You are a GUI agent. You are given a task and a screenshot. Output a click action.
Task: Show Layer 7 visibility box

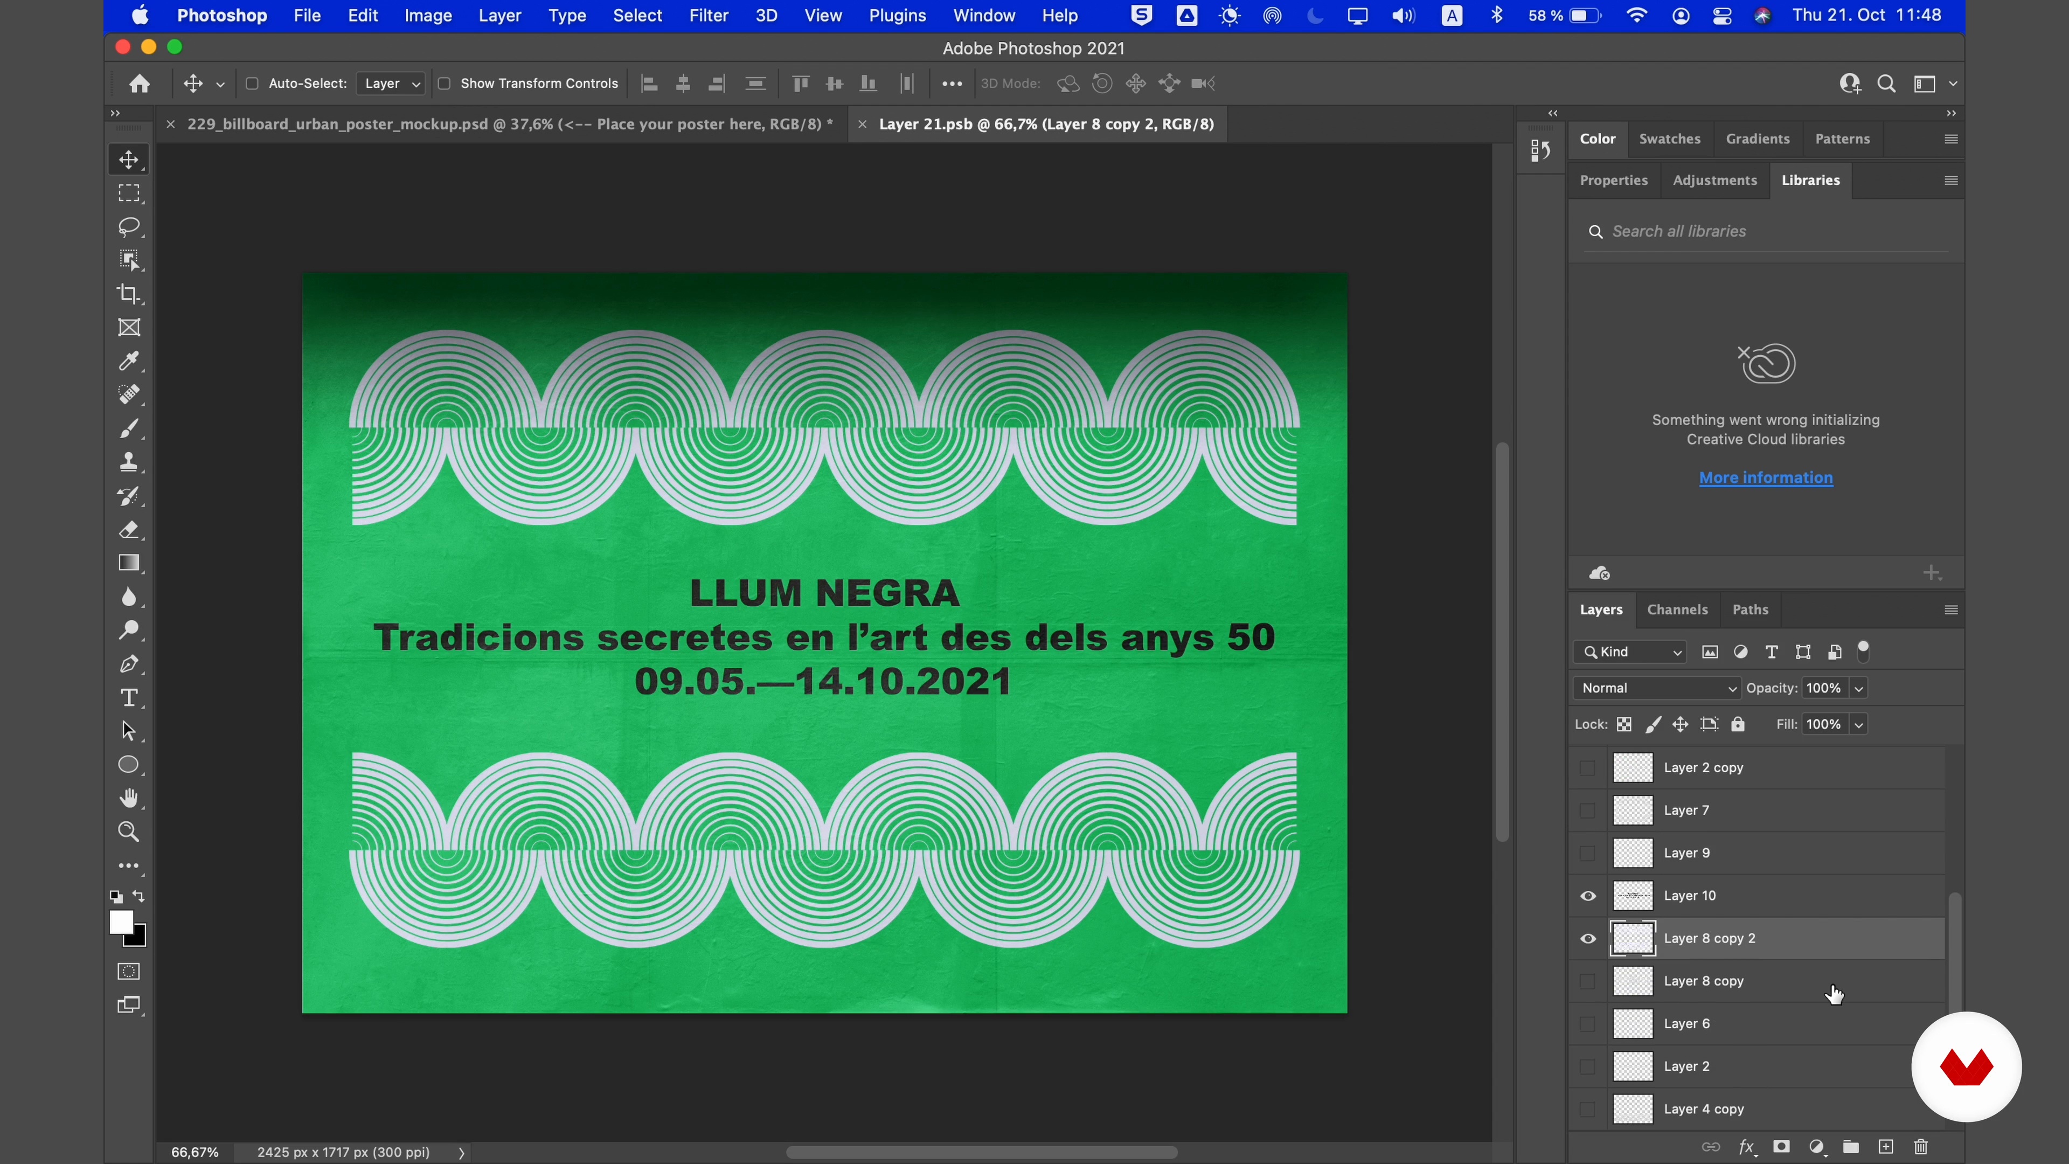click(1587, 810)
